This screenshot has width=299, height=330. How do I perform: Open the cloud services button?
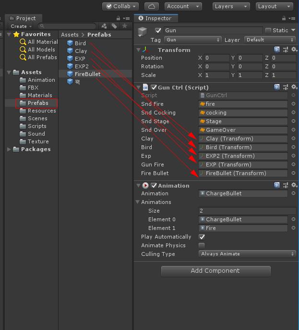[x=151, y=7]
